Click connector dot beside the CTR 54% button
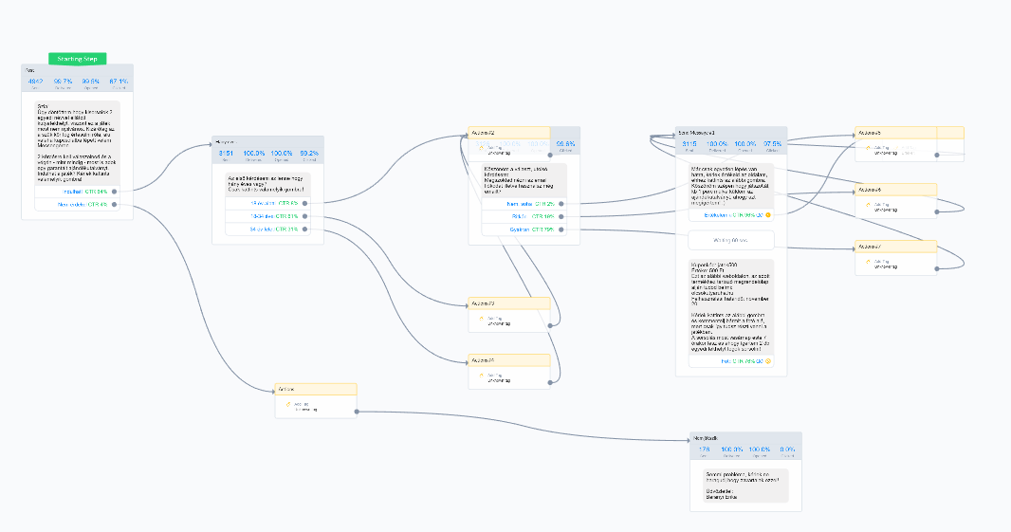This screenshot has width=1011, height=532. point(114,192)
